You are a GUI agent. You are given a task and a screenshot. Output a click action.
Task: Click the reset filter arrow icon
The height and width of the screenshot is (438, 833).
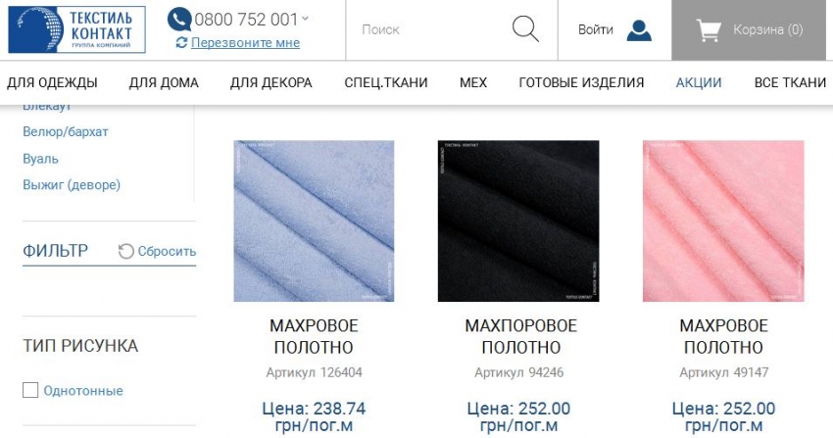tap(125, 251)
